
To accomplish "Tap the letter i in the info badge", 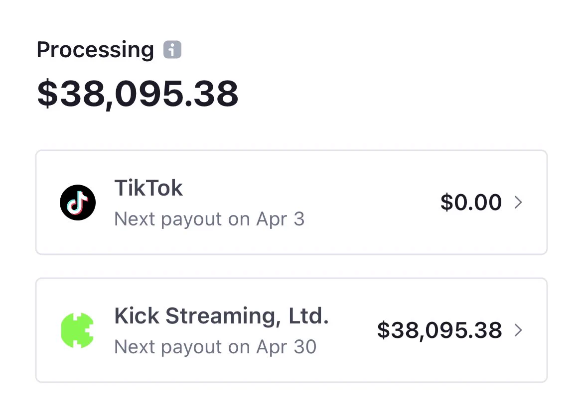I will click(x=172, y=49).
